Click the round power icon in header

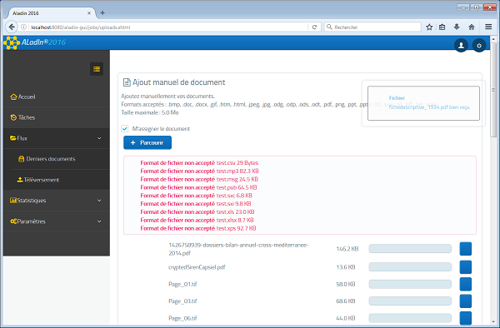coord(478,46)
